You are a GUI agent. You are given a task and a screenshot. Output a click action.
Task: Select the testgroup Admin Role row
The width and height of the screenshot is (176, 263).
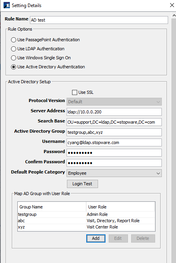[x=86, y=214]
